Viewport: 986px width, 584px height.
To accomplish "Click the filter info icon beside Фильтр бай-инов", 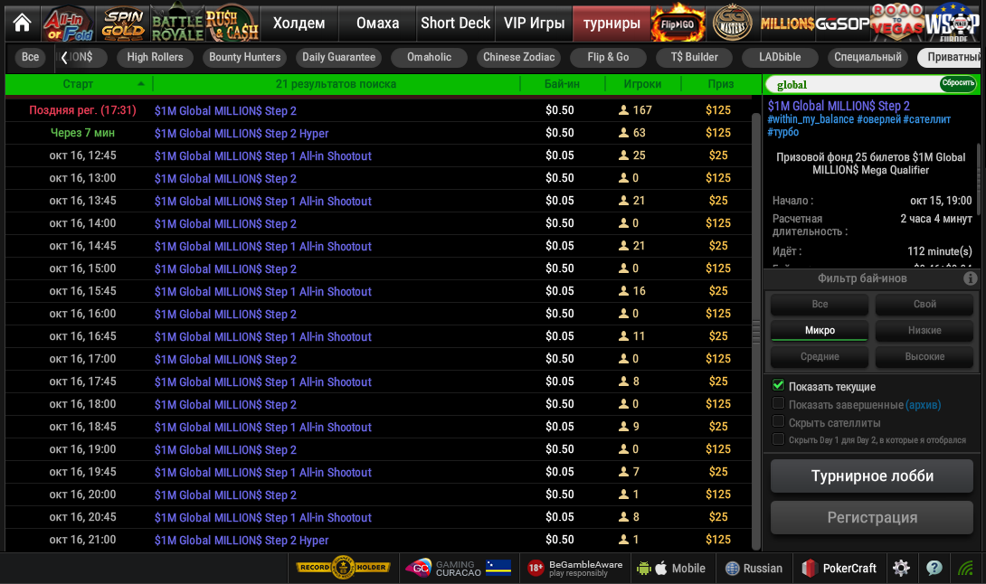I will pos(970,278).
